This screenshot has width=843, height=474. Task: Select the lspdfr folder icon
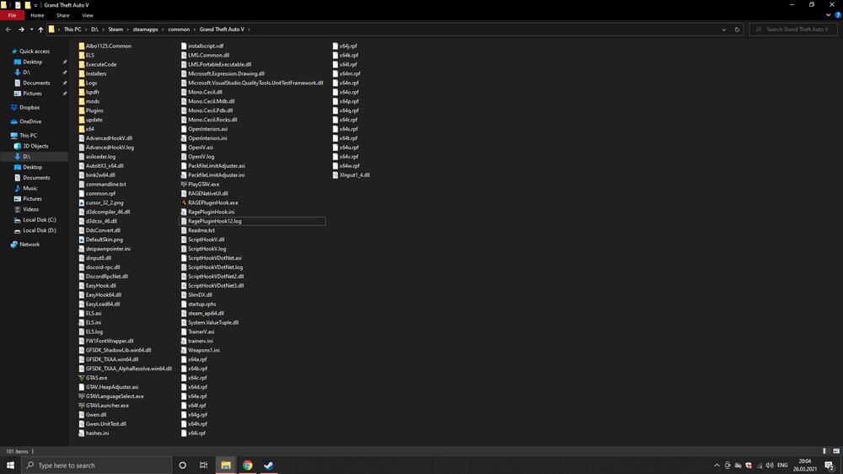[x=82, y=92]
